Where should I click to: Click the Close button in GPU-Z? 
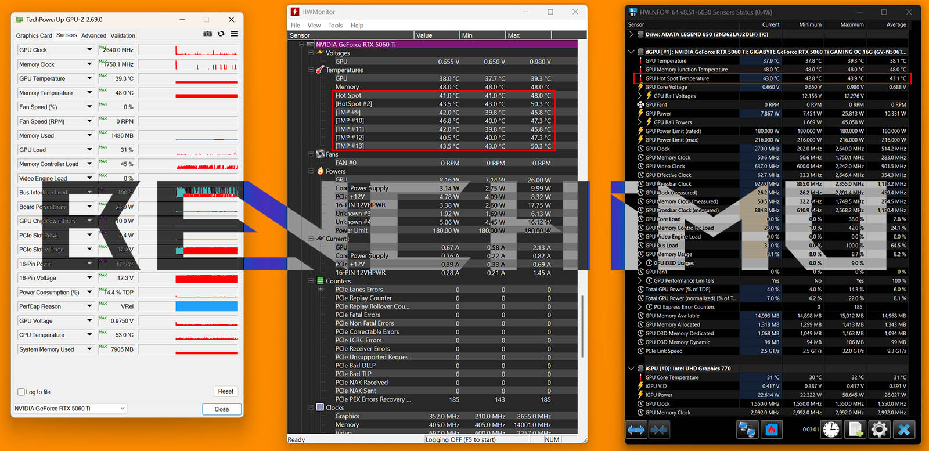coord(222,409)
